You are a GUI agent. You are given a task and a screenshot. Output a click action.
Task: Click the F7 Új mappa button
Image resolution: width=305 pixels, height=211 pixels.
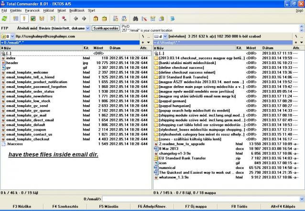coord(196,206)
